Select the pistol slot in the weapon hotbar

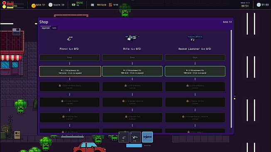(x=124, y=137)
